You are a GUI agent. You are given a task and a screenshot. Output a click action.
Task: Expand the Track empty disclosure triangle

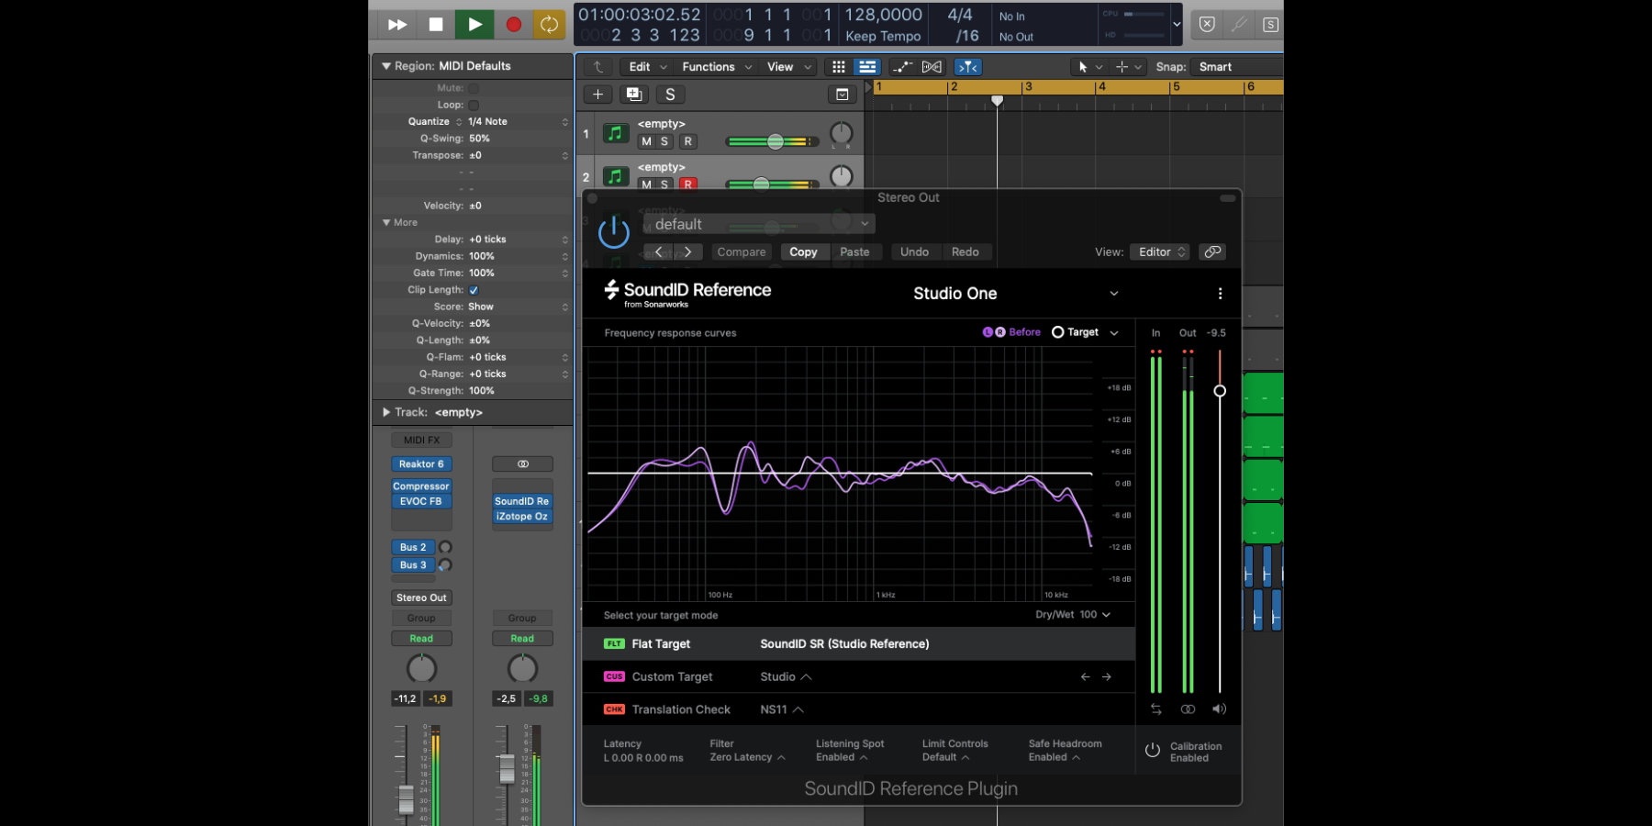386,413
